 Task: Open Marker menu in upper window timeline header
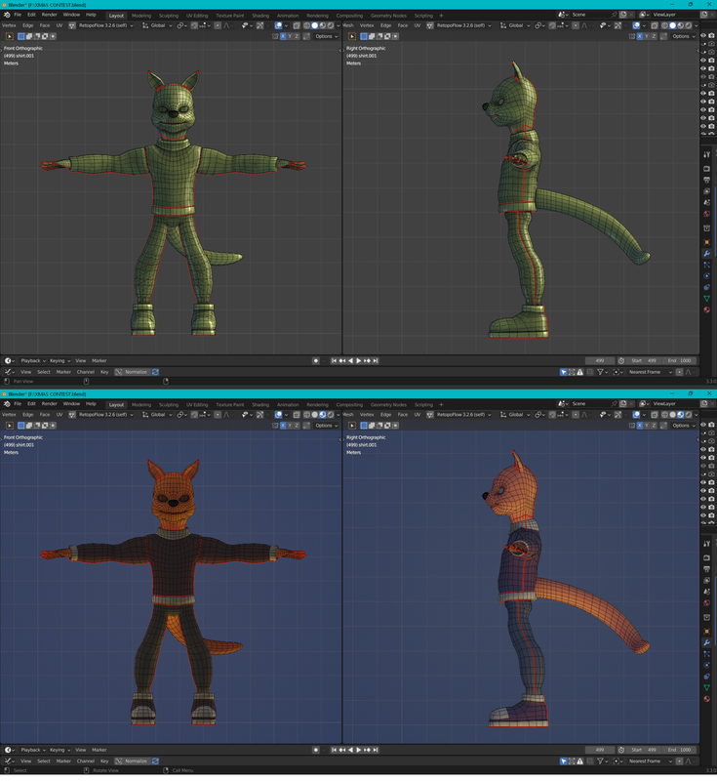point(100,360)
